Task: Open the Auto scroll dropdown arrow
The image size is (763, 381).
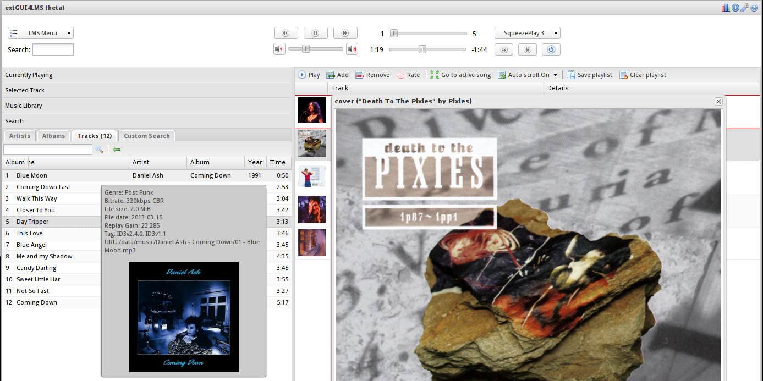Action: [x=555, y=75]
